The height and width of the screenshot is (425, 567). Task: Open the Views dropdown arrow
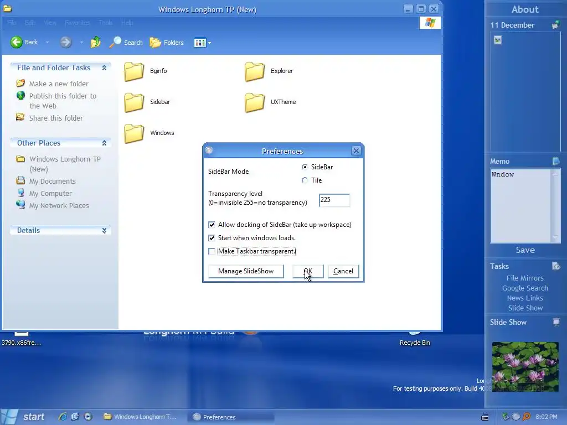click(209, 43)
